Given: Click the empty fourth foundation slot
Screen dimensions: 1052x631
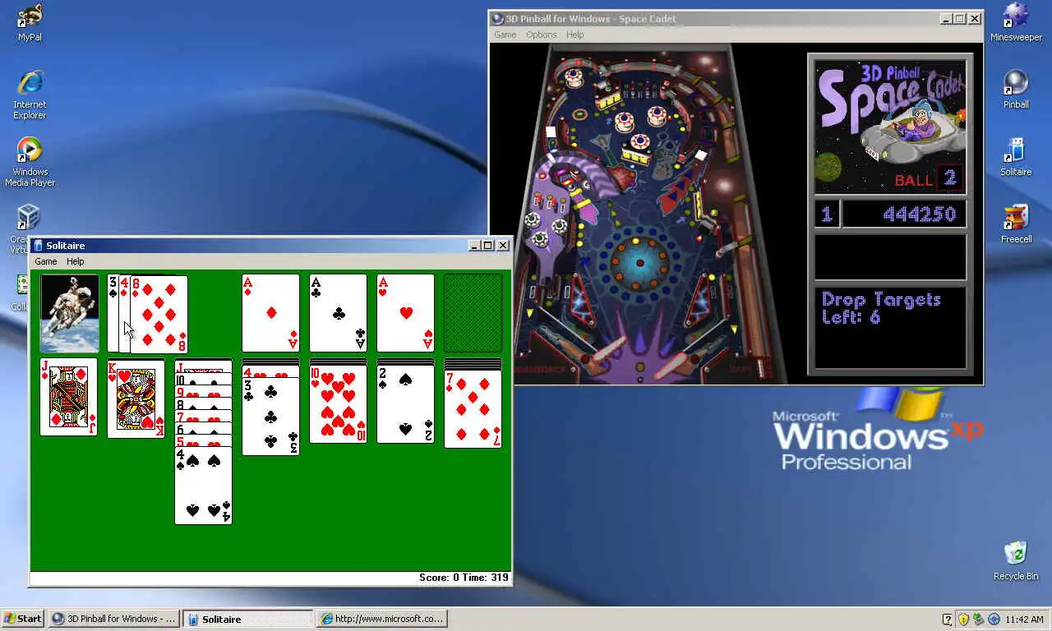Looking at the screenshot, I should click(x=473, y=314).
